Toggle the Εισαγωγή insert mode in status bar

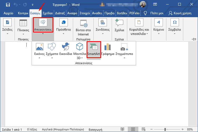95,129
